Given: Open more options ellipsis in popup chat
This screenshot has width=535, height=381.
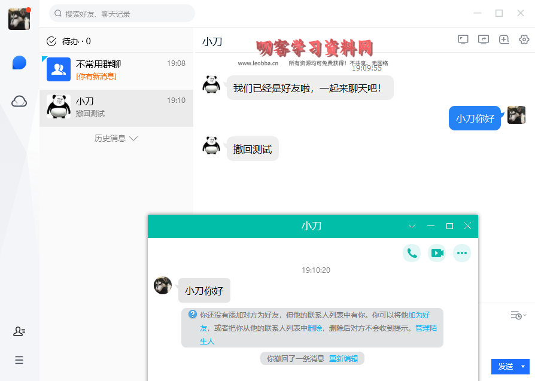Looking at the screenshot, I should coord(461,253).
